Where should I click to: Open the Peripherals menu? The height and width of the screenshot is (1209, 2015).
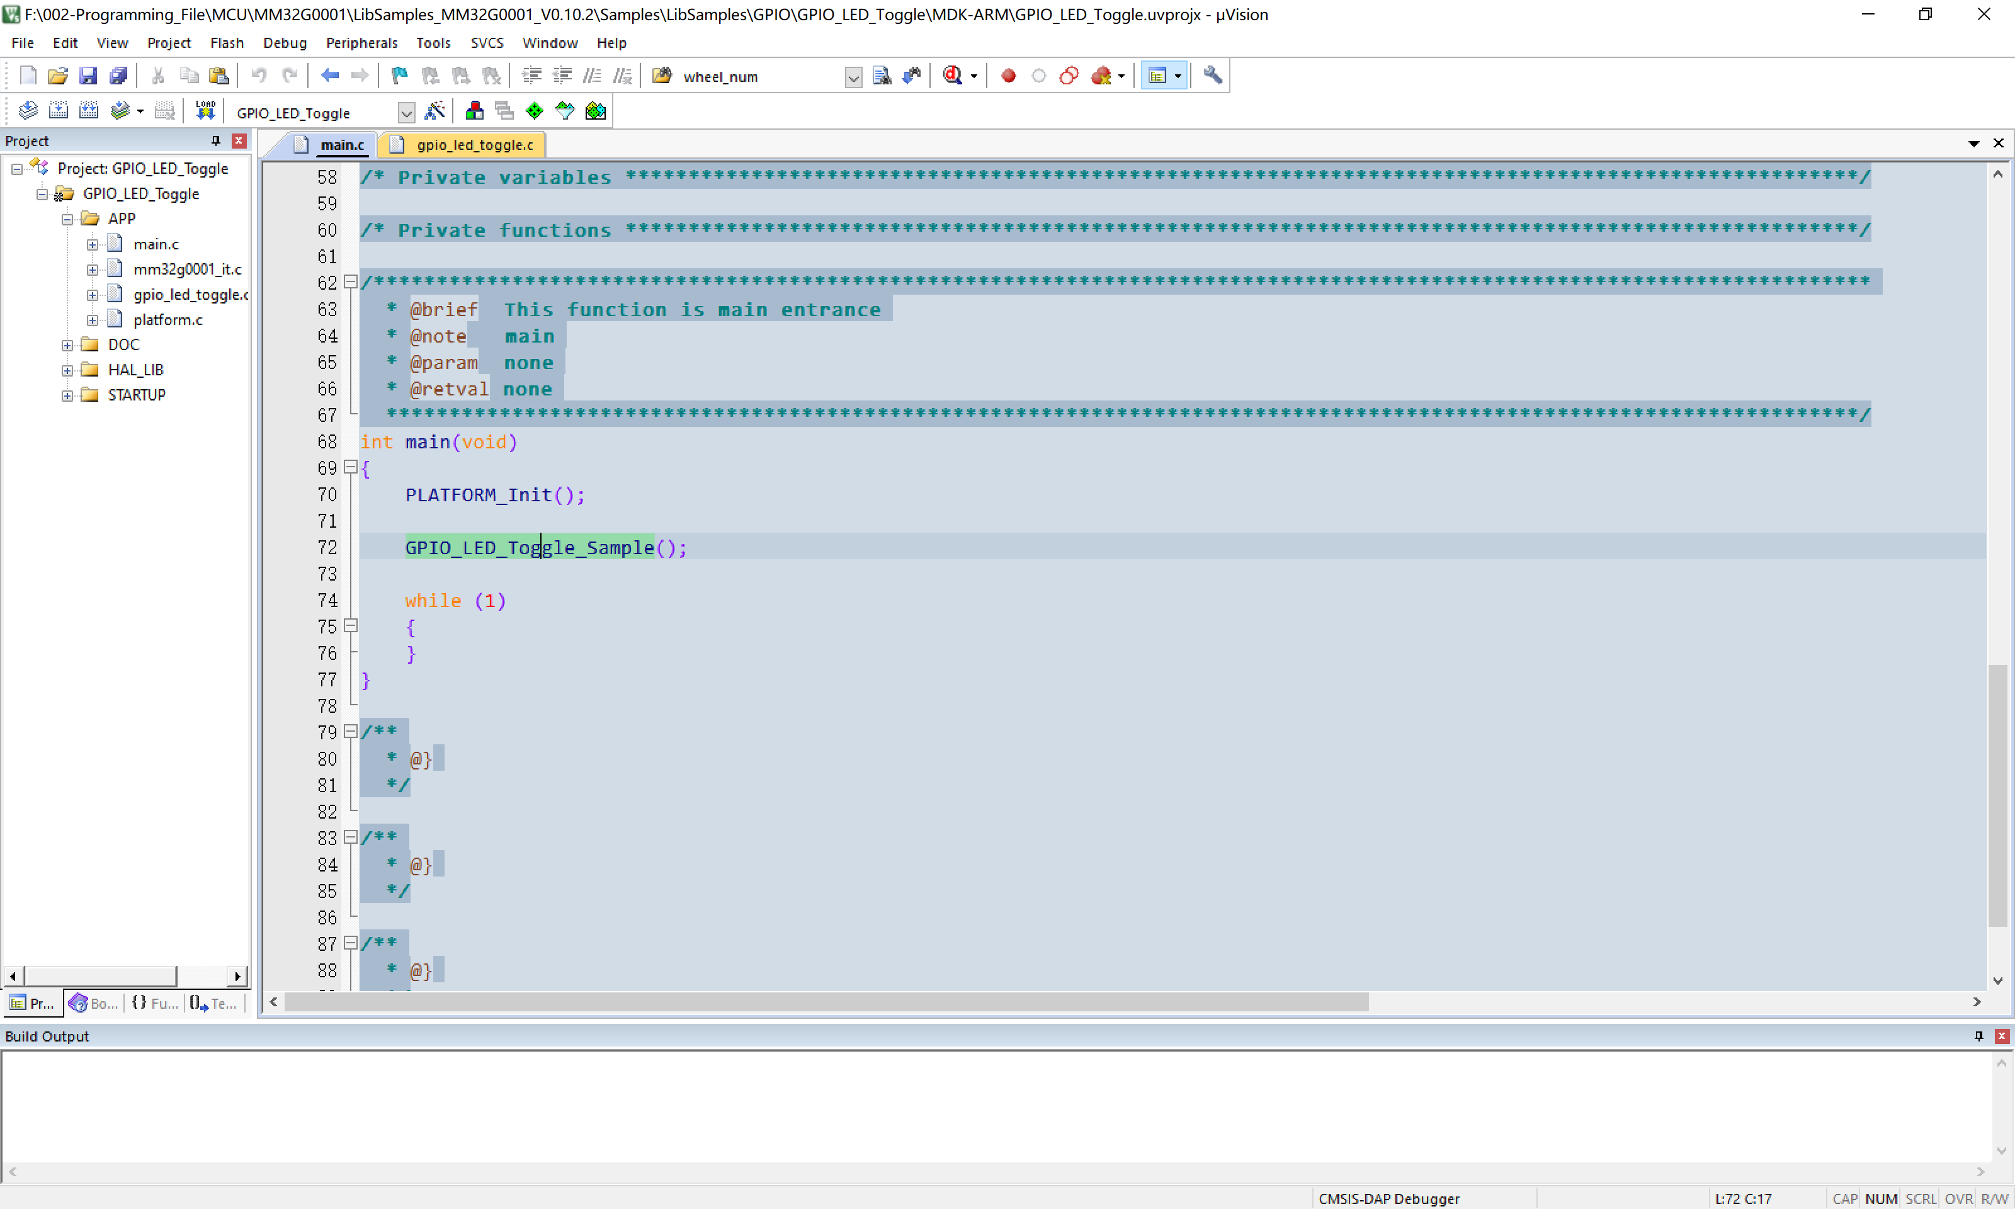361,42
